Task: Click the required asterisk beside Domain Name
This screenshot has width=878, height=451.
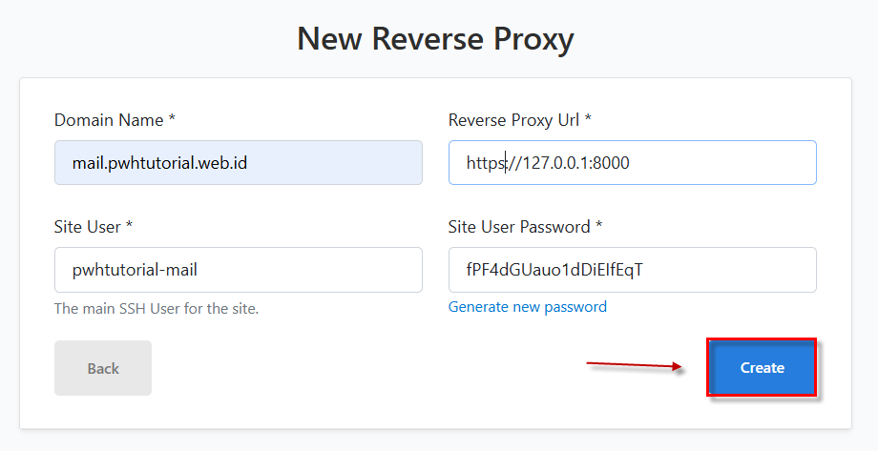Action: [172, 117]
